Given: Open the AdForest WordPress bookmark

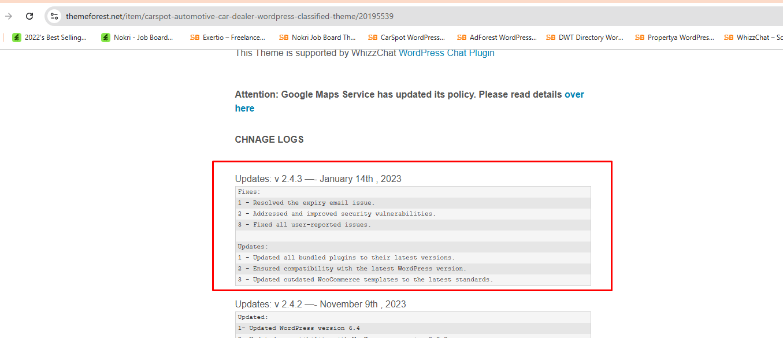Looking at the screenshot, I should tap(496, 38).
